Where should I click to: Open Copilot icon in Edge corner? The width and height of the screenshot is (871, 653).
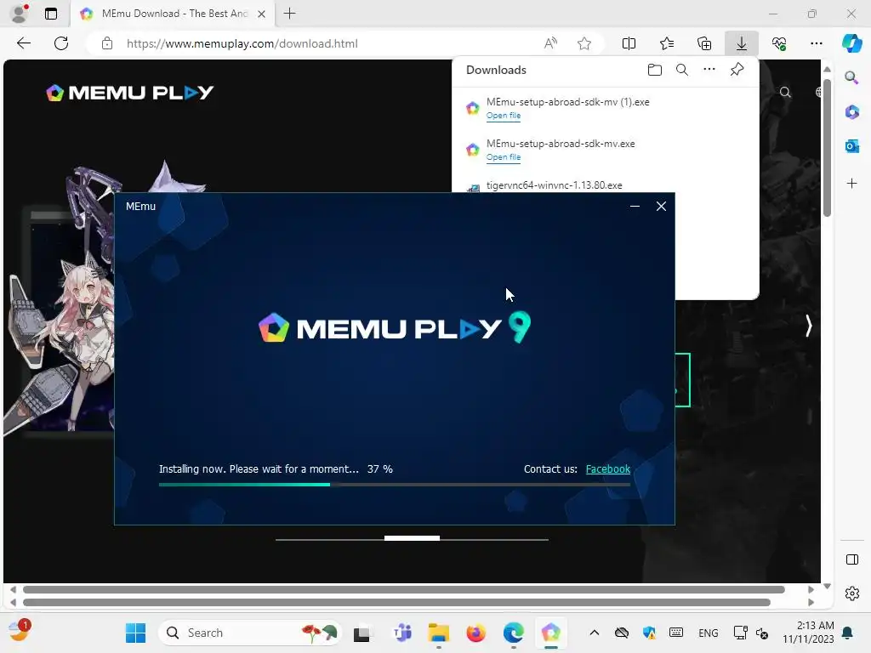pyautogui.click(x=851, y=43)
